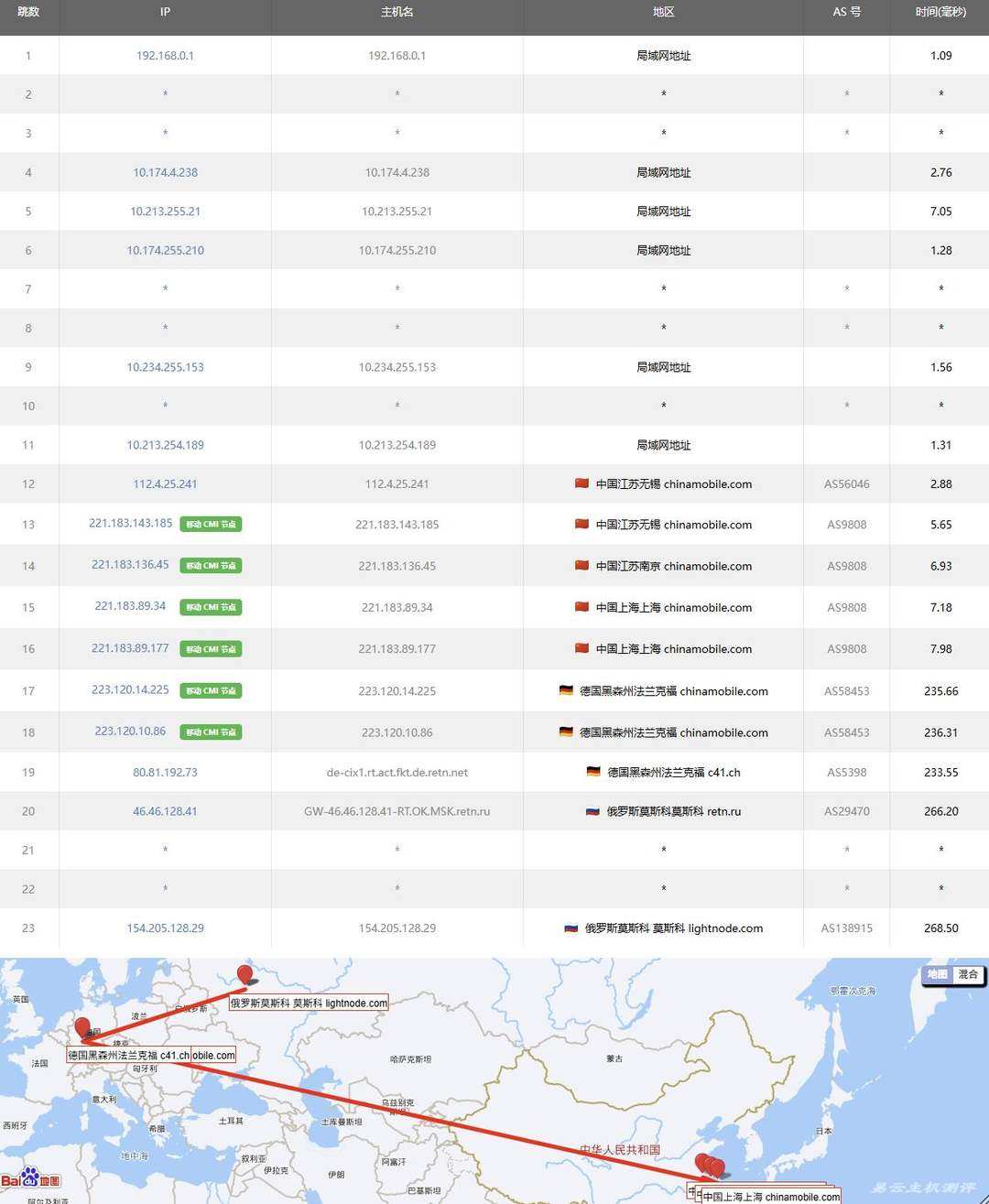Click the Russian flag beside lightnode.com in hop 23
Image resolution: width=989 pixels, height=1204 pixels.
coord(571,927)
